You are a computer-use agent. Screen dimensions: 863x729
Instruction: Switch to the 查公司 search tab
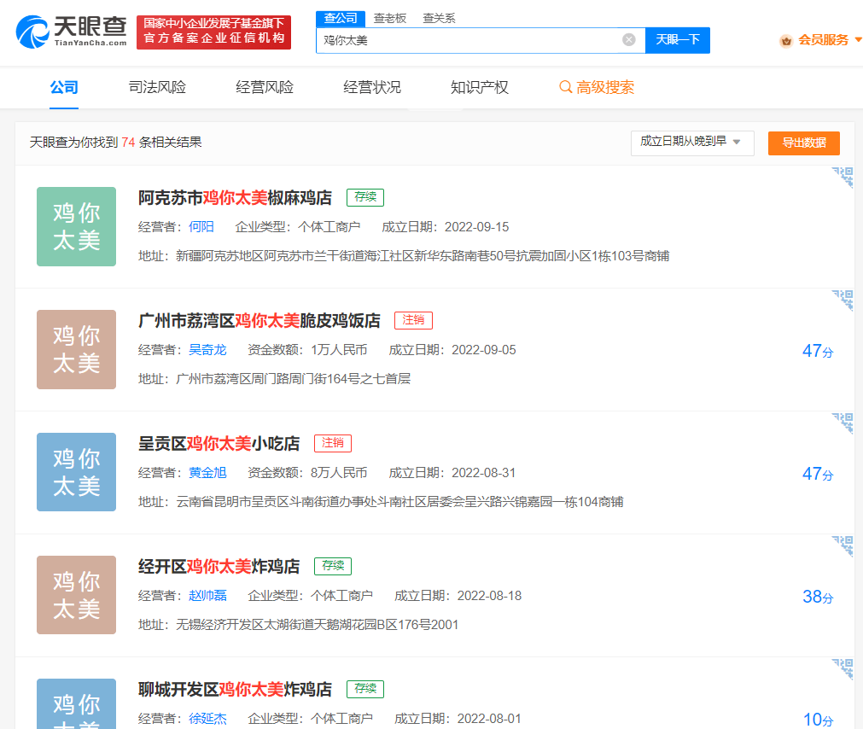(x=340, y=18)
